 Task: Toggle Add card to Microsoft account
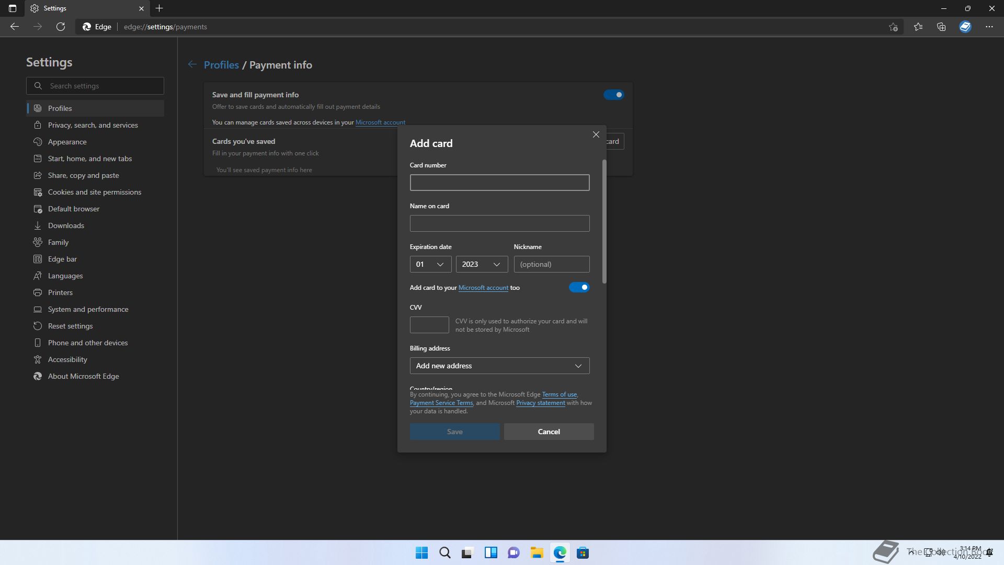click(579, 287)
